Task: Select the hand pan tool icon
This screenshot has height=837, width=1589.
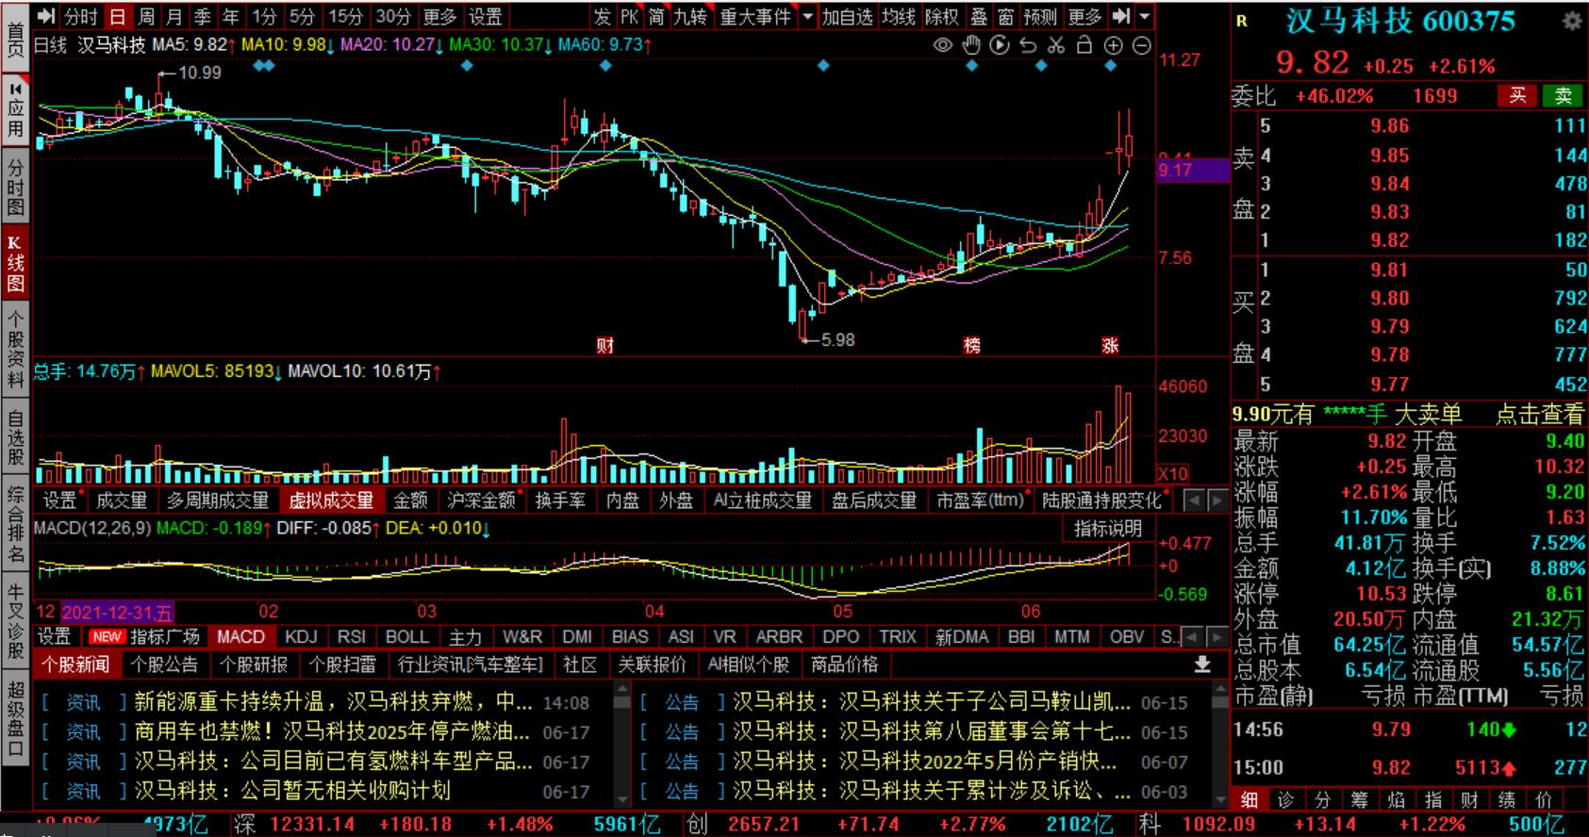Action: click(971, 45)
